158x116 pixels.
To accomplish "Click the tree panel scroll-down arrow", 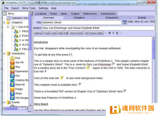I will [30, 105].
